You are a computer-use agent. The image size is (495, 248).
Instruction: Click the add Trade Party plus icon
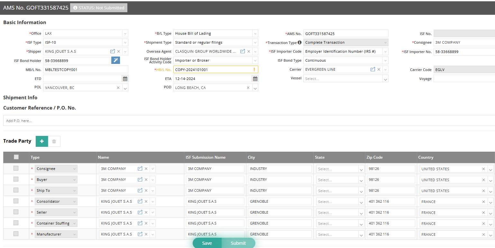point(42,141)
